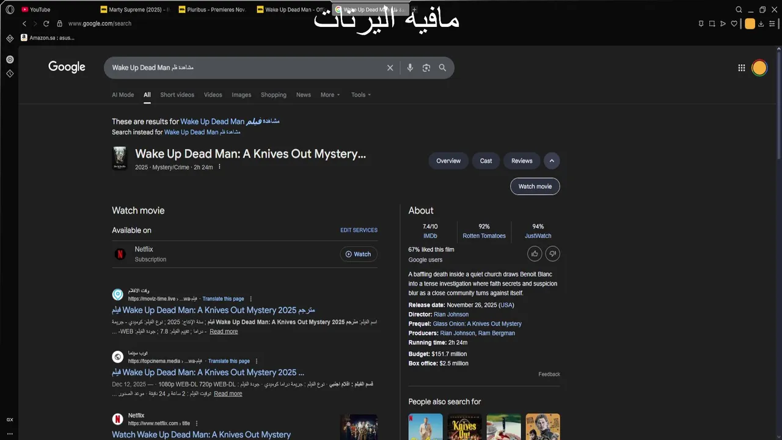Image resolution: width=782 pixels, height=440 pixels.
Task: Click the Reviews button
Action: (x=522, y=161)
